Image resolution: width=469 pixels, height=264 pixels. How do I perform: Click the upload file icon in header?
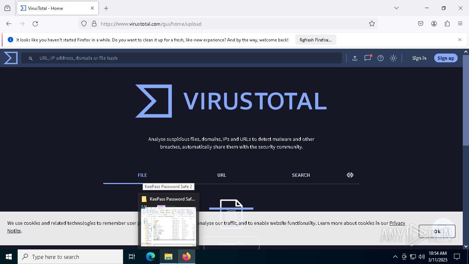click(355, 58)
